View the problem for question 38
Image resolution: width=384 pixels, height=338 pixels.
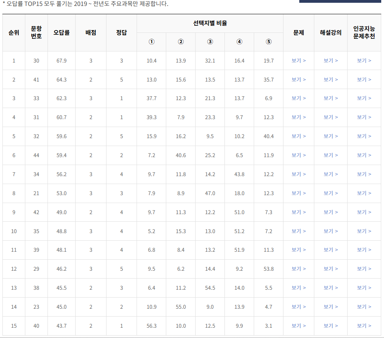pyautogui.click(x=298, y=288)
